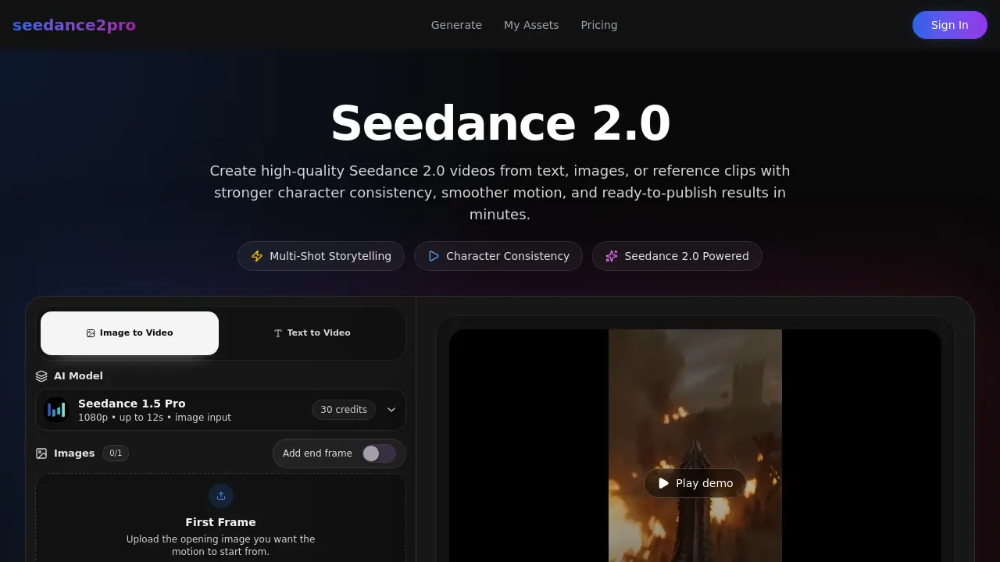1000x562 pixels.
Task: Open the Generate nav link
Action: 456,25
